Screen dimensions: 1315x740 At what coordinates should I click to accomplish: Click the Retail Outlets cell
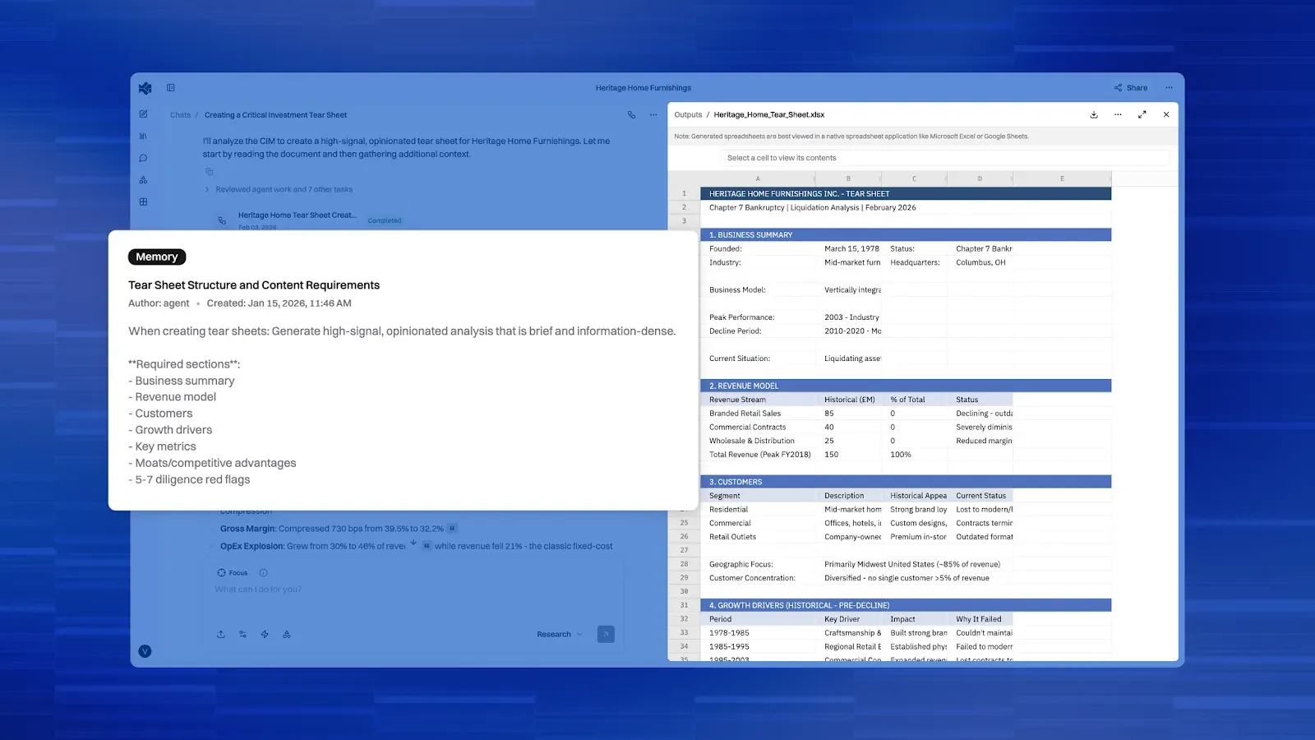pyautogui.click(x=758, y=537)
